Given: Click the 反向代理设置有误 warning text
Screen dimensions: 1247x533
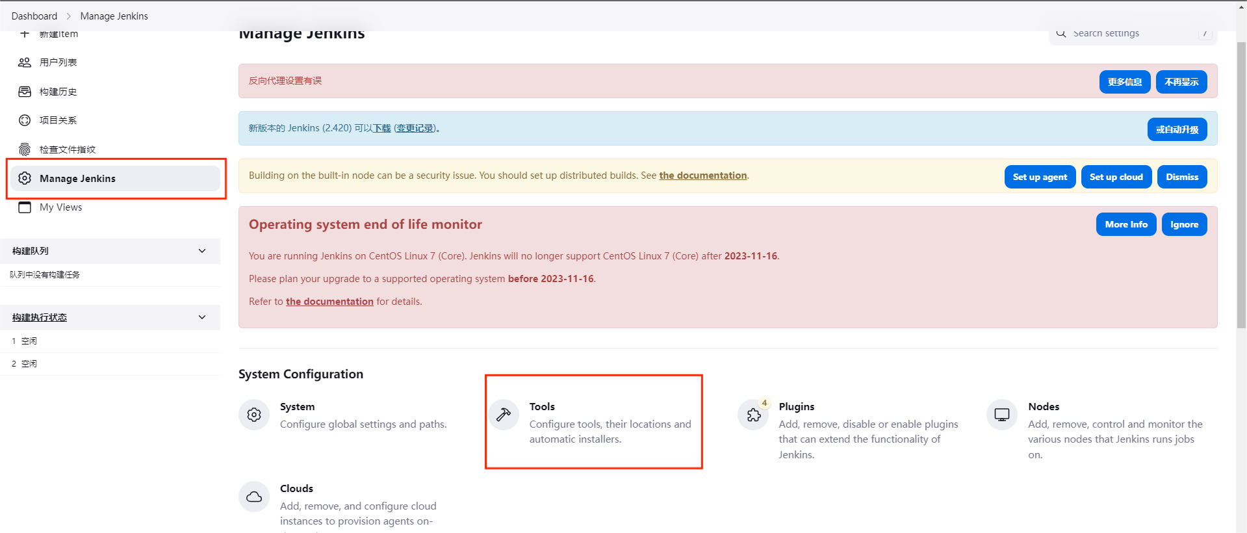Looking at the screenshot, I should tap(285, 81).
